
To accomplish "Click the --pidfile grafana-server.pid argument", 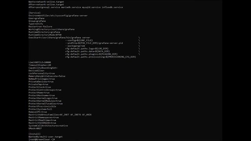I will pos(94,43).
